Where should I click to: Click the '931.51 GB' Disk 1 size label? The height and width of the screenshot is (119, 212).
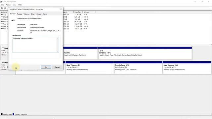(x=5, y=67)
